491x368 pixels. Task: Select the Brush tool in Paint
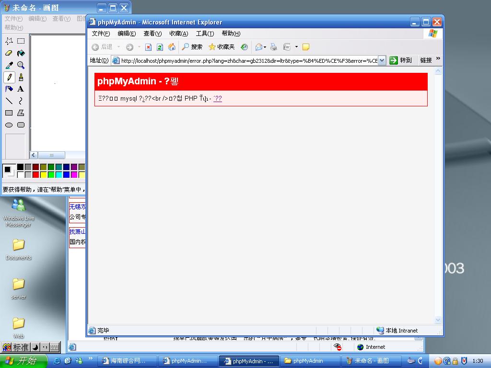pos(21,77)
